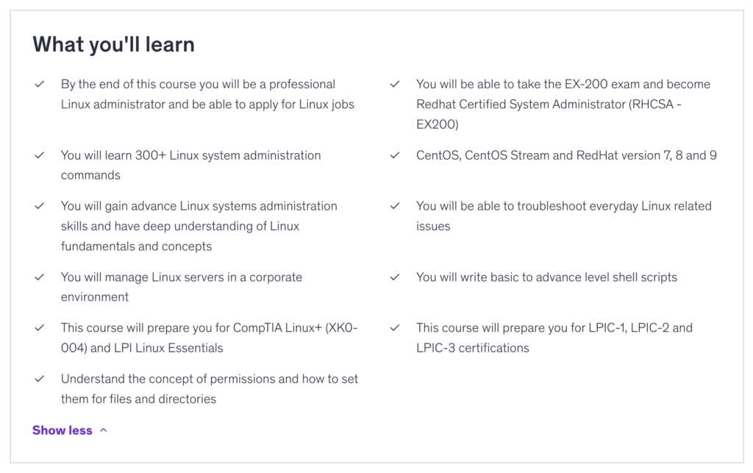This screenshot has height=473, width=753.
Task: Click the "What you'll learn" heading
Action: (114, 44)
